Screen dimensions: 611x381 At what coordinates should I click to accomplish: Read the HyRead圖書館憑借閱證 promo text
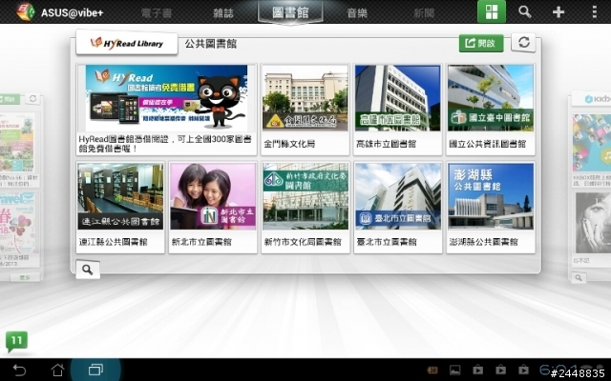click(x=165, y=144)
